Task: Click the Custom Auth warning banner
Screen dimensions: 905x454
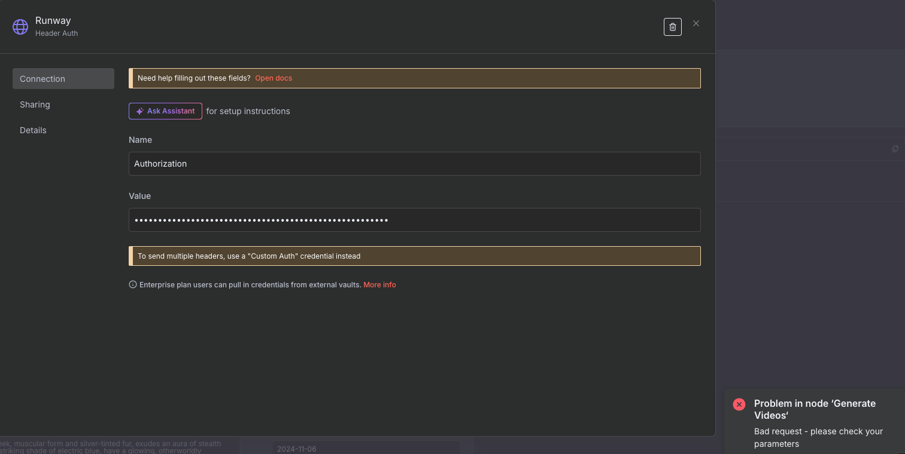Action: (x=415, y=256)
